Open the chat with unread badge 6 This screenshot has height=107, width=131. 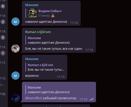3,6
